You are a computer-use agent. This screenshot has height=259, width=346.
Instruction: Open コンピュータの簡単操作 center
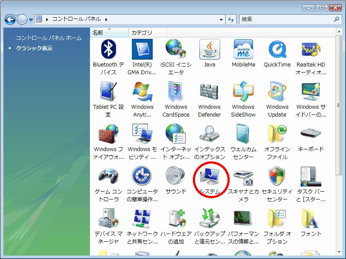coord(142,184)
